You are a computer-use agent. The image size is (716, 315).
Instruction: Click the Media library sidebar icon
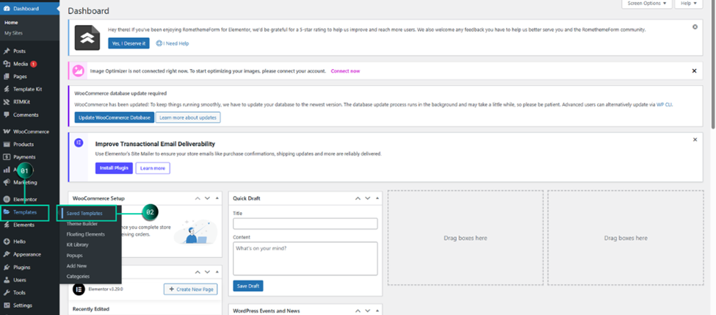click(7, 64)
